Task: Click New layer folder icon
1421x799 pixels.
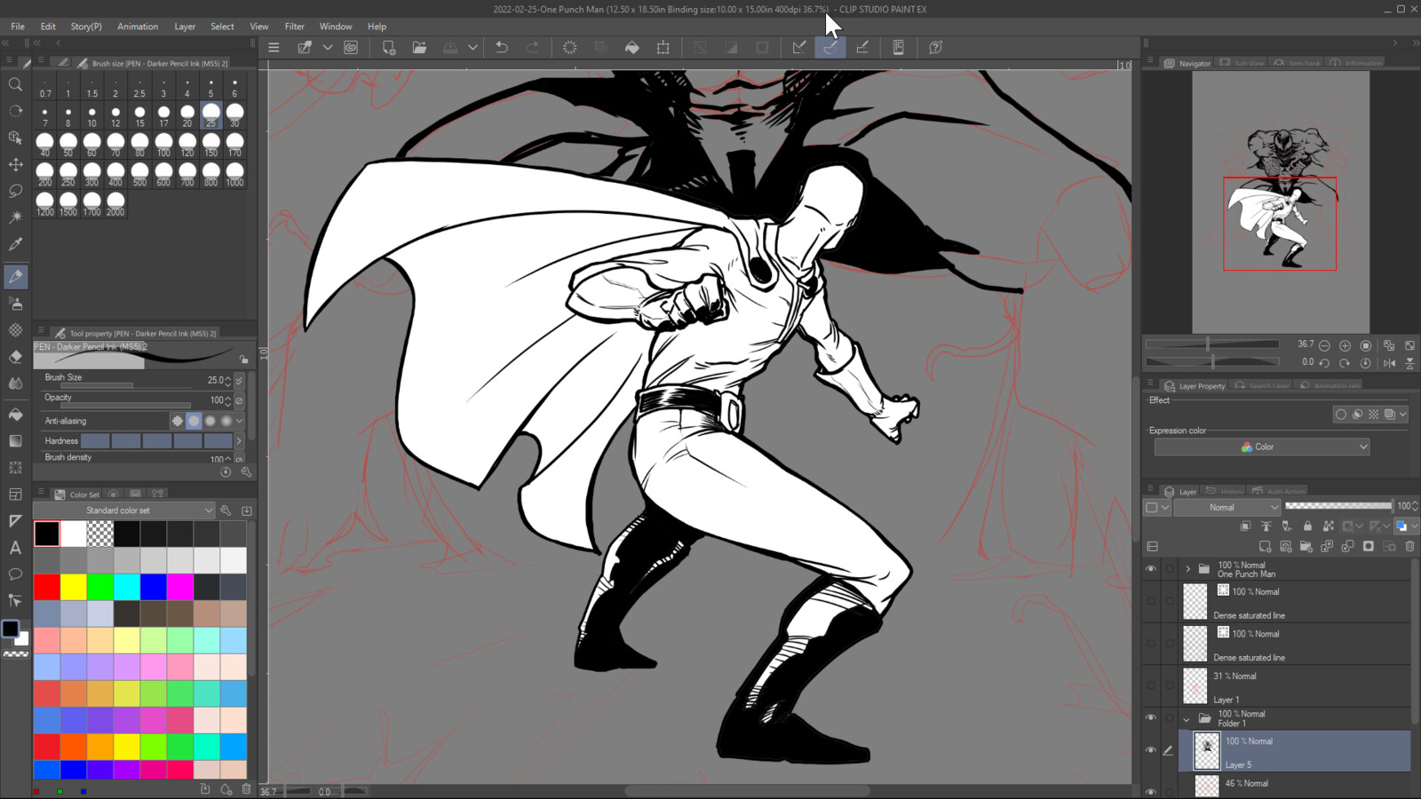Action: [x=1306, y=546]
